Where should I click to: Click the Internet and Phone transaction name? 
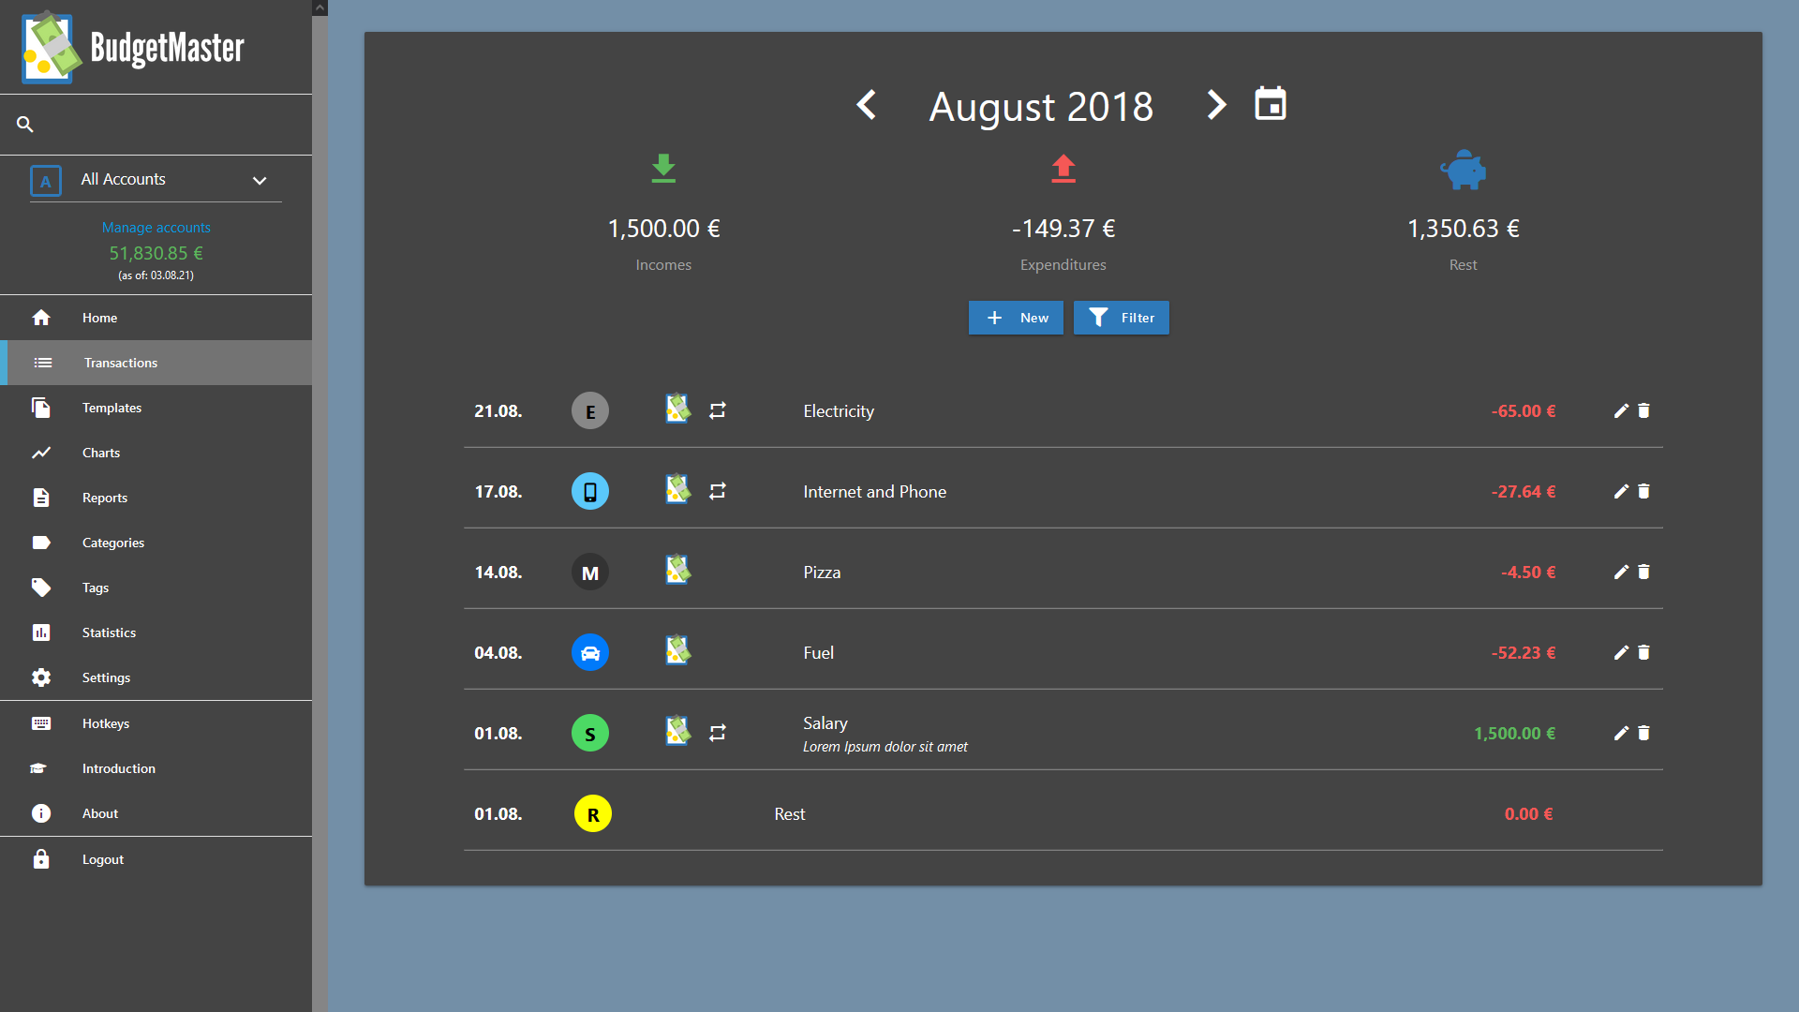(874, 492)
